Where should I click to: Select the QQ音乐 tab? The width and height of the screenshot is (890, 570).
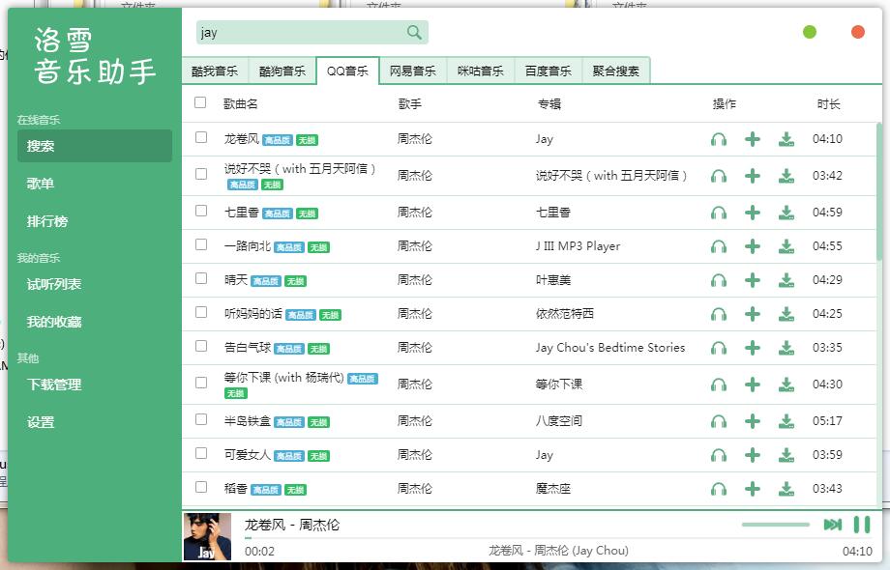coord(347,71)
